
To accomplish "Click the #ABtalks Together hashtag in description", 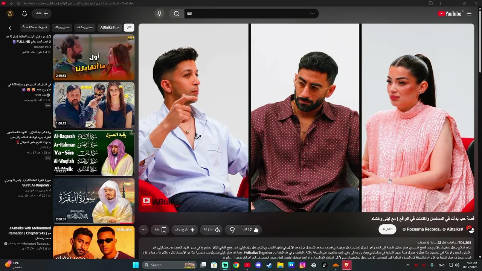I will point(258,253).
